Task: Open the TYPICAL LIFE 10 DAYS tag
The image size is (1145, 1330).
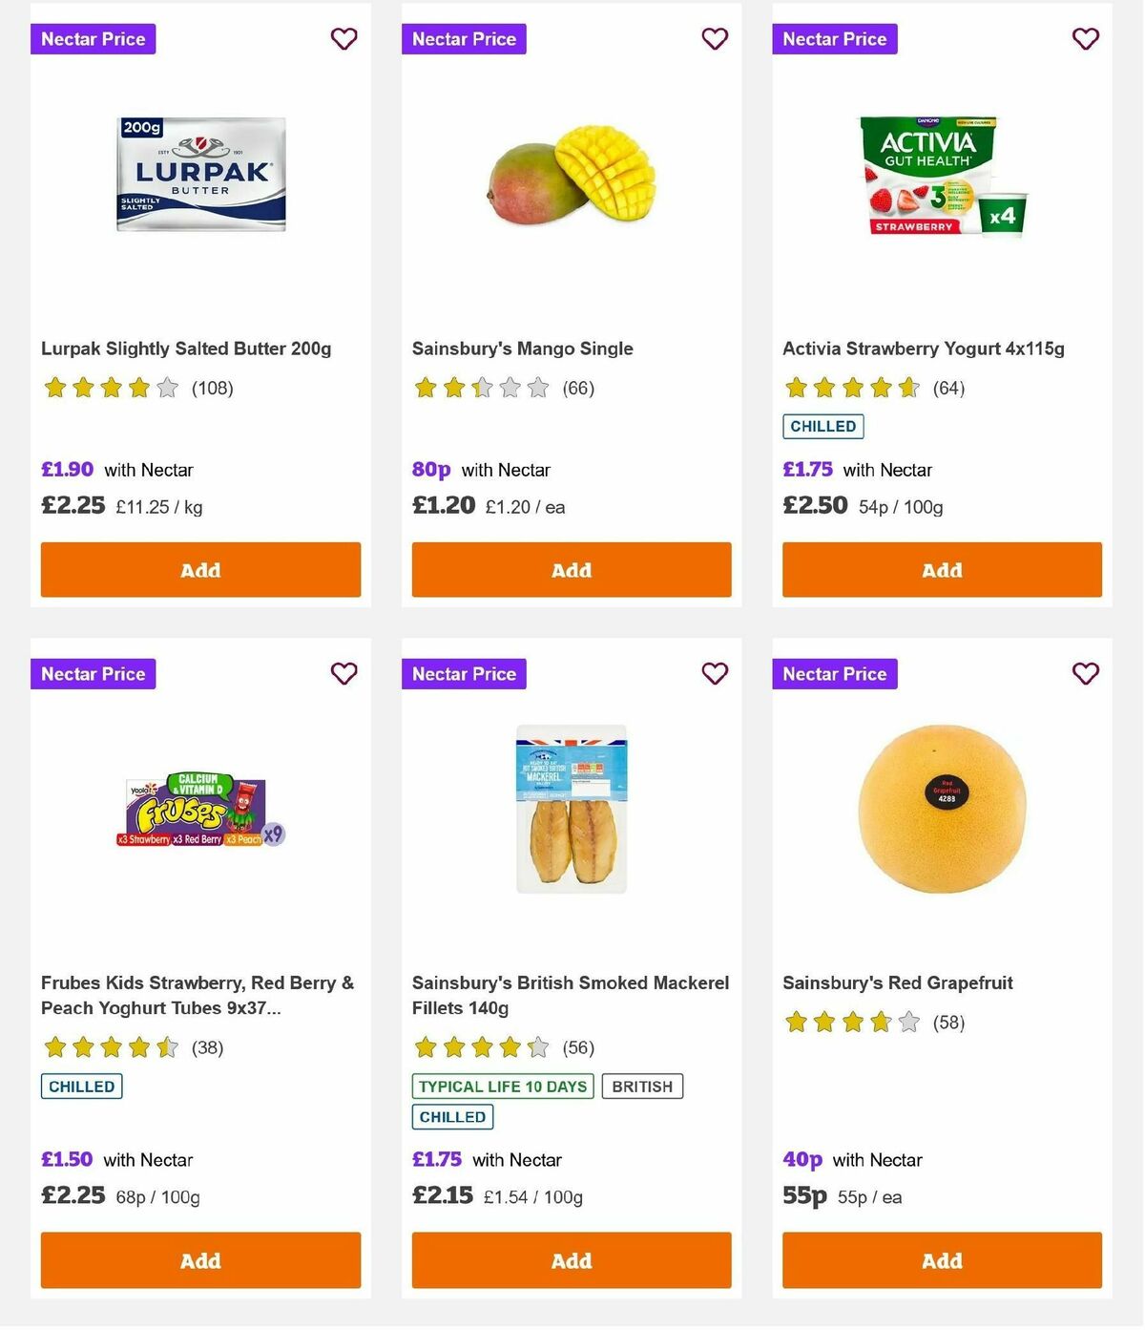Action: click(503, 1086)
